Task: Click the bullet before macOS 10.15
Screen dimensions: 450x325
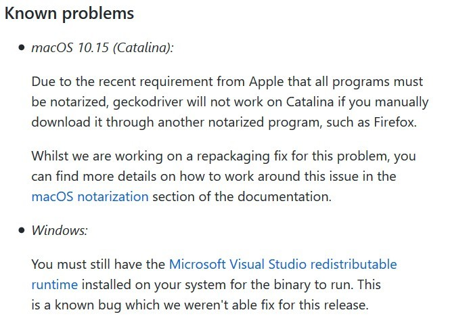Action: [x=21, y=49]
